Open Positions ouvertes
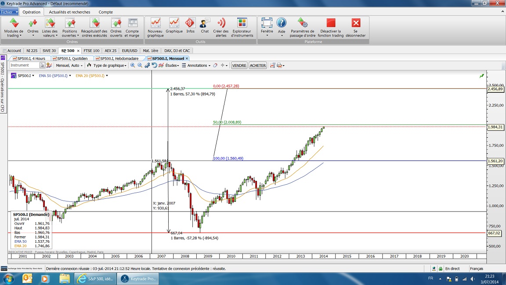This screenshot has height=285, width=506. pyautogui.click(x=70, y=28)
